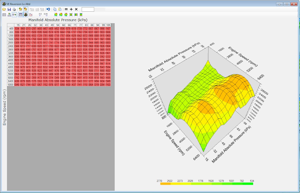Screen dimensions: 300x193
Task: Paste values with the clipboard icon
Action: pyautogui.click(x=60, y=9)
